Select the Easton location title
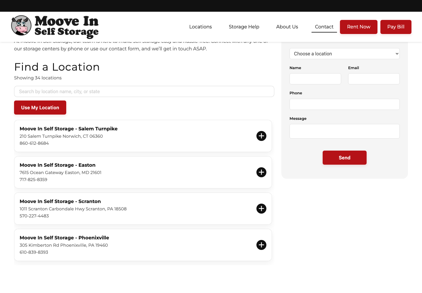422x293 pixels. pos(57,165)
